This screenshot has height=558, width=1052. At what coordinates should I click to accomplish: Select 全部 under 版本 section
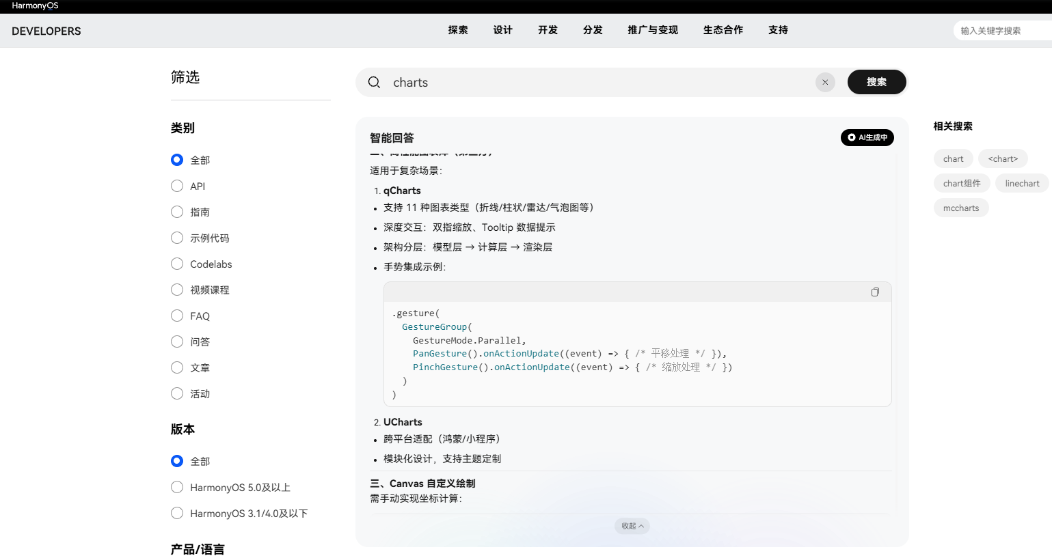click(x=177, y=461)
